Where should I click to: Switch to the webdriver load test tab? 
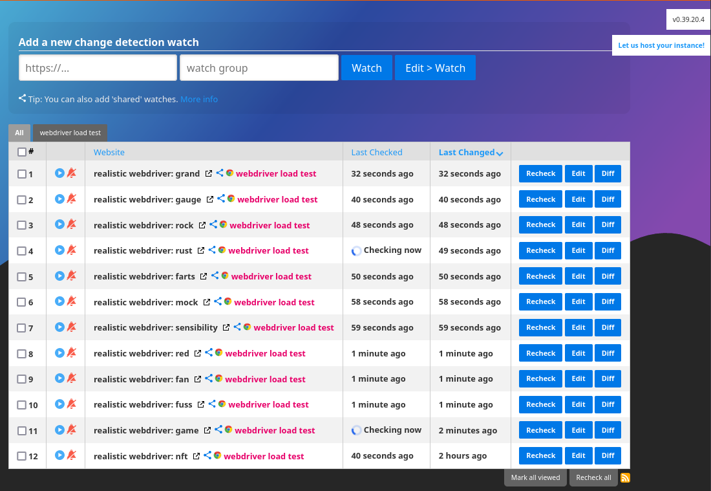70,133
